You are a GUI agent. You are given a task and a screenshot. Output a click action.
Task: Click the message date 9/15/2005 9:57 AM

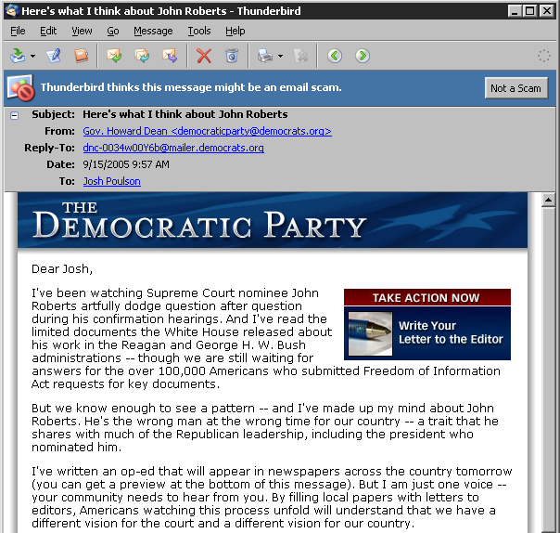(126, 164)
